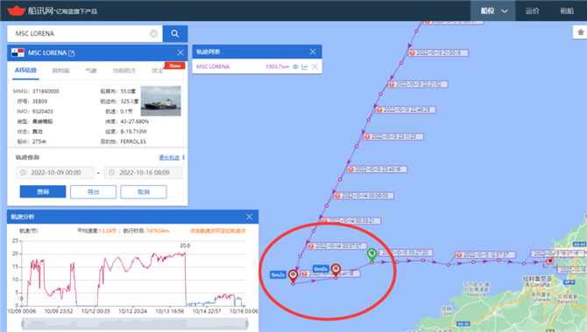This screenshot has height=332, width=587.
Task: Click the 取消 cancel button
Action: click(x=144, y=192)
